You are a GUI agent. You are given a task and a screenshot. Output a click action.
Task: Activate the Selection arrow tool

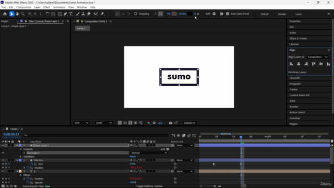[x=11, y=14]
